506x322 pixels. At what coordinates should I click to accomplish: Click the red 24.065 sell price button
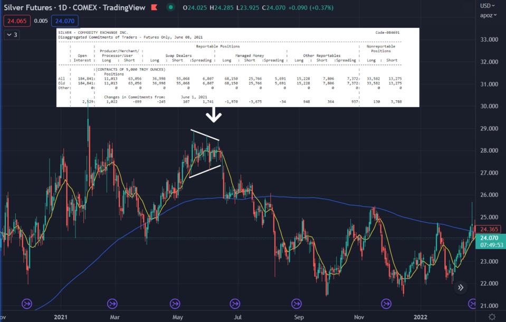(17, 21)
